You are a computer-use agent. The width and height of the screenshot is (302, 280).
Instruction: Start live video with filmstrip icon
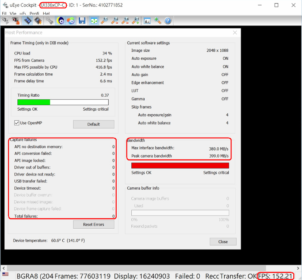coord(28,21)
